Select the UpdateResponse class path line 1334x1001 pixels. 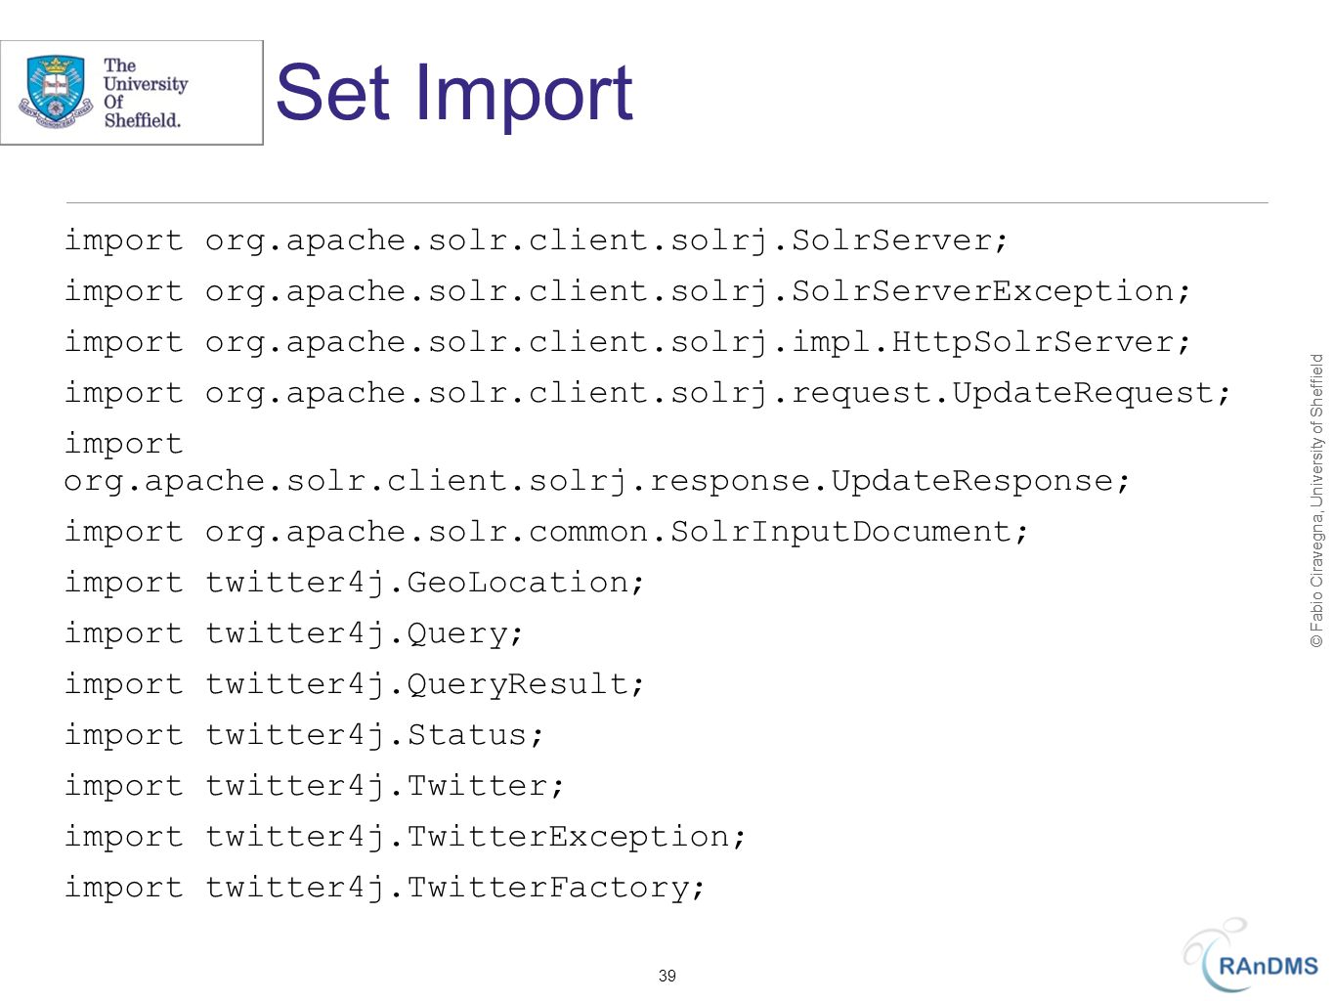click(x=597, y=481)
